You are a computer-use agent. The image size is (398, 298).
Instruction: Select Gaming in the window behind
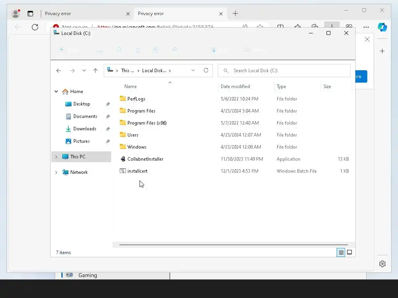pos(87,275)
